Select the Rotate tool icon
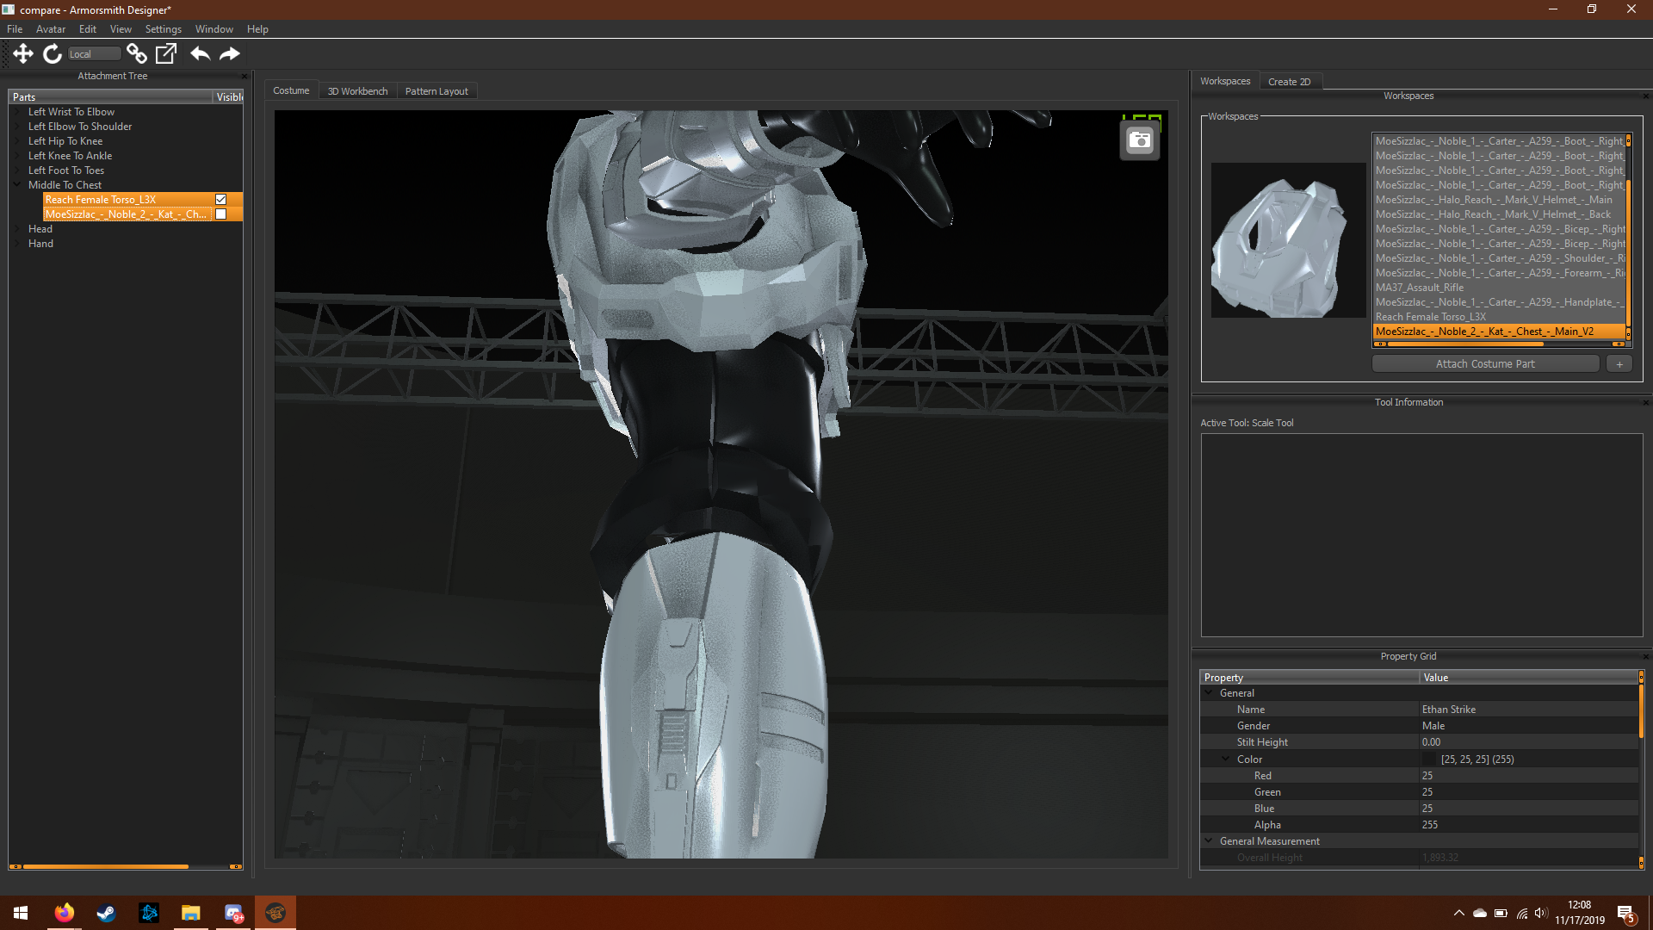This screenshot has height=930, width=1653. coord(53,53)
